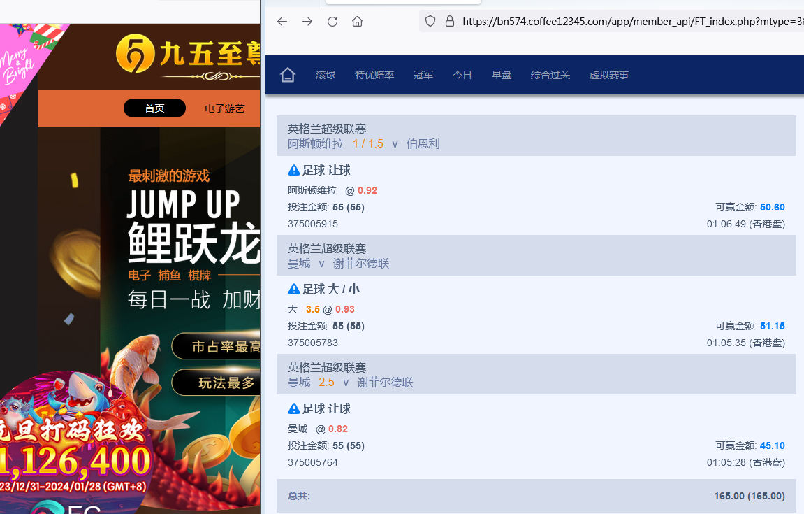Click the JUMP UP banner title
The width and height of the screenshot is (804, 514).
pyautogui.click(x=184, y=204)
